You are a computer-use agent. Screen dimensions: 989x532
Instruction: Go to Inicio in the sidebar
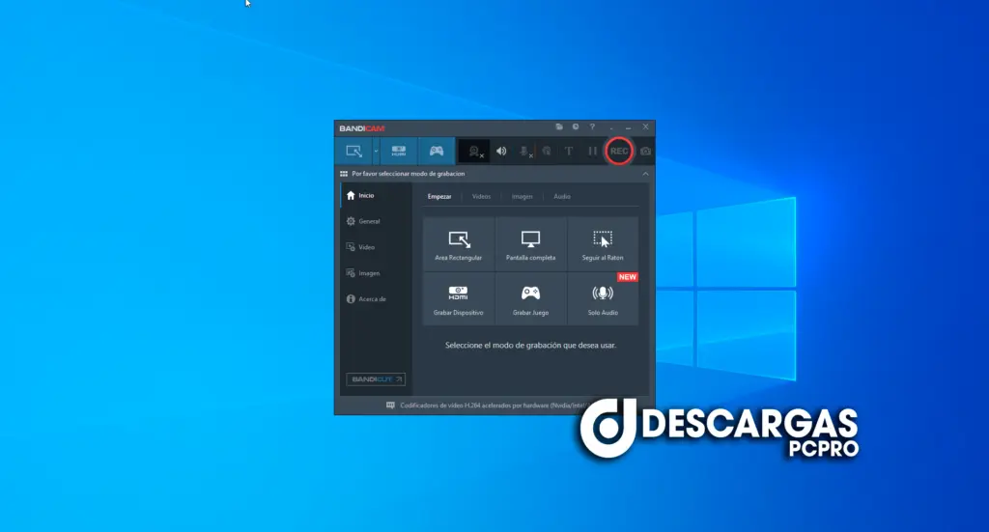376,195
